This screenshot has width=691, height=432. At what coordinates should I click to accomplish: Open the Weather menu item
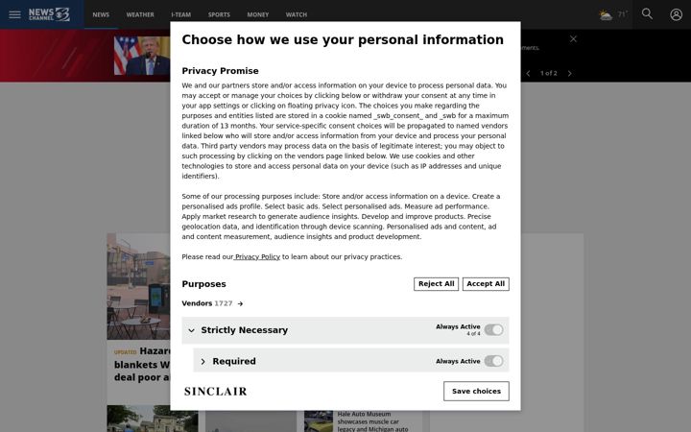click(140, 14)
